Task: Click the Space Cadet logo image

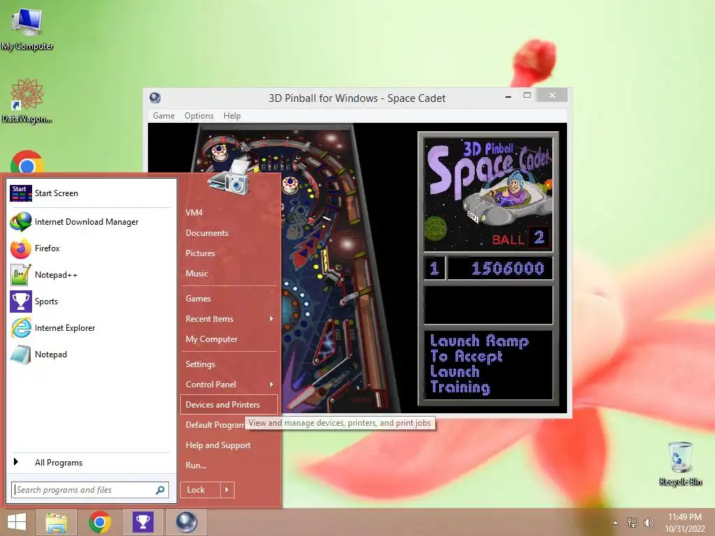Action: (488, 195)
